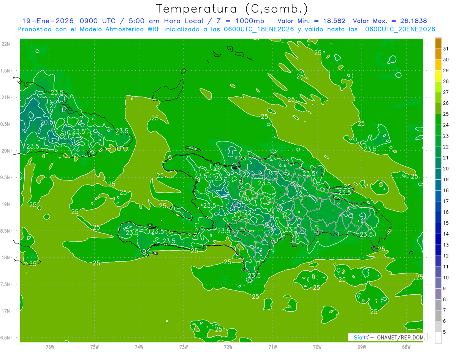The image size is (456, 352).
Task: Click legend color swatch between 15 and 16
Action: pyautogui.click(x=438, y=218)
